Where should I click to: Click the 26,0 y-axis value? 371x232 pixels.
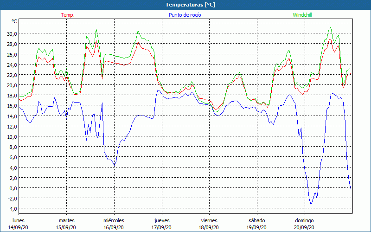tap(12, 54)
